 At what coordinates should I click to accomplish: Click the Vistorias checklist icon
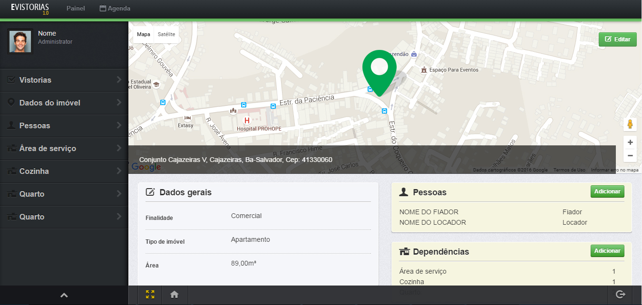(11, 80)
